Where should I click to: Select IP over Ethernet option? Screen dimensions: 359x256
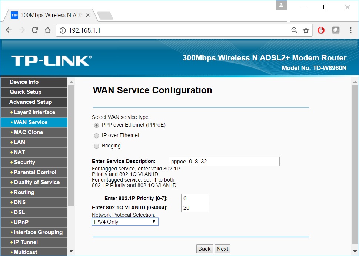tap(97, 136)
